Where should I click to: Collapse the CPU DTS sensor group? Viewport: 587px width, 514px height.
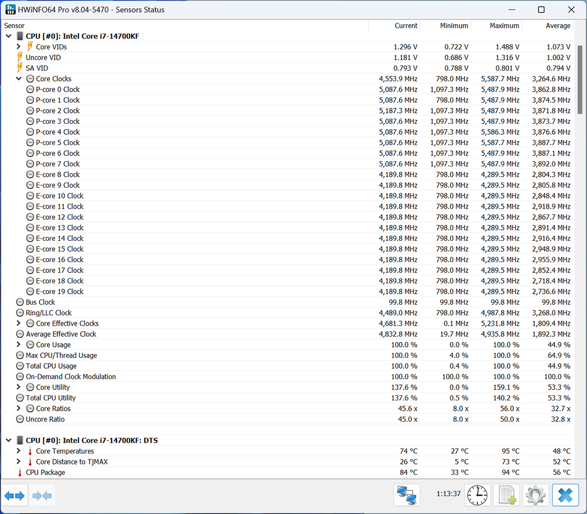[x=9, y=440]
